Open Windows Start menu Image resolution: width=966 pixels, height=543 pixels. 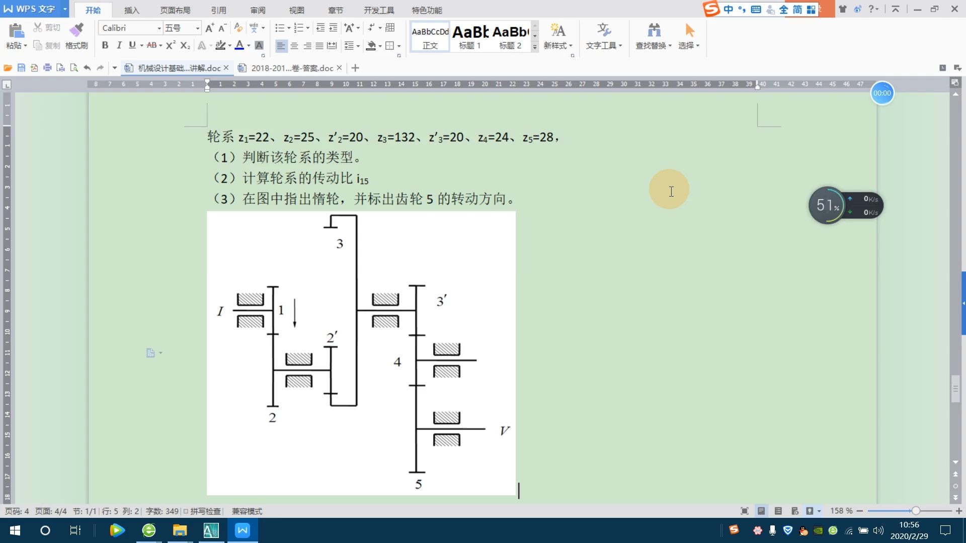tap(15, 530)
